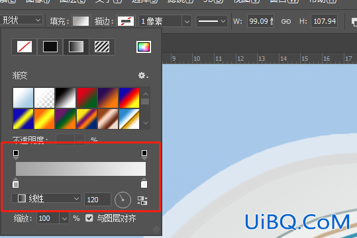Choose the solid color fill type

click(x=50, y=47)
